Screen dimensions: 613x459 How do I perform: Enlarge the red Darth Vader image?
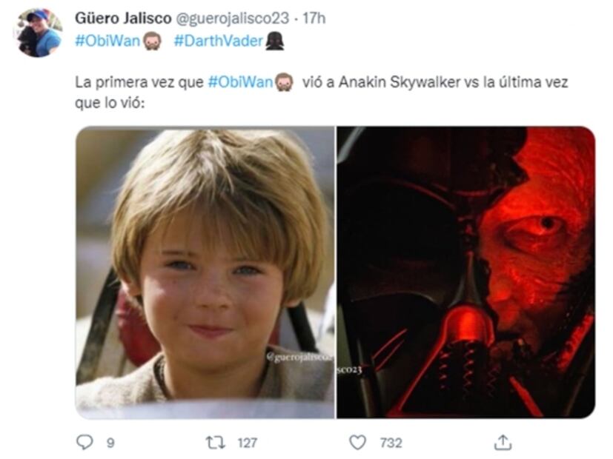466,272
